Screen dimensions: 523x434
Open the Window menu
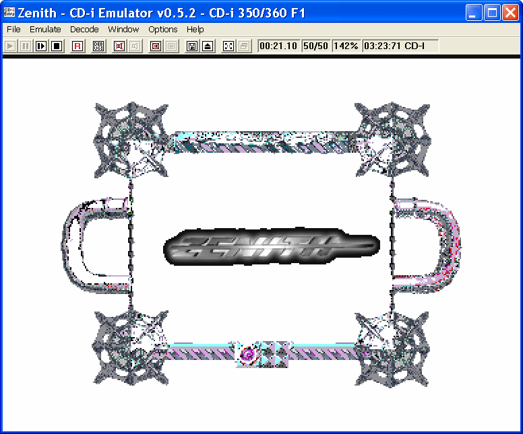(123, 30)
